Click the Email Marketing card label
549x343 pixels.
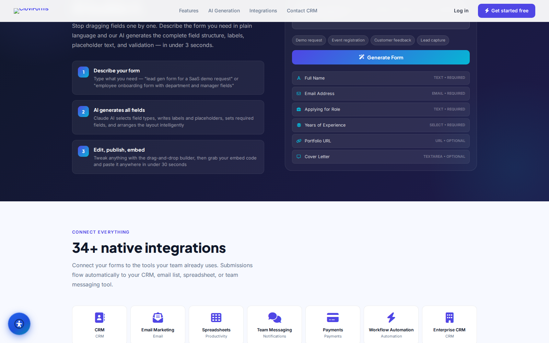pos(158,330)
